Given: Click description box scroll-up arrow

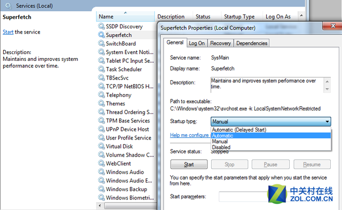Looking at the screenshot, I should pyautogui.click(x=327, y=82).
